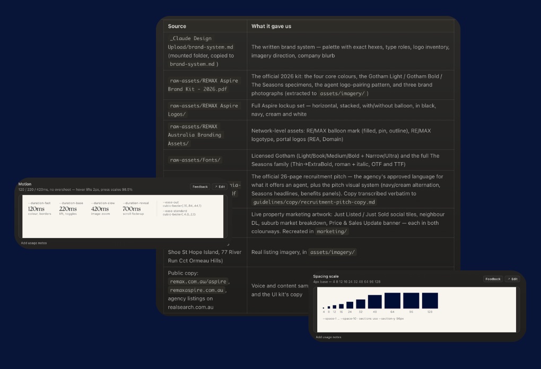Click 'Add usage notes' under Spacing scale card
The width and height of the screenshot is (541, 369).
tap(328, 337)
